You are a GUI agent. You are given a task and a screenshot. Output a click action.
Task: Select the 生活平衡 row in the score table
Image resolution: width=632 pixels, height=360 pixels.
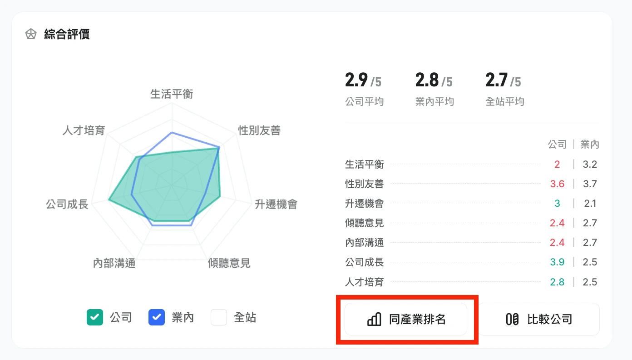(472, 165)
